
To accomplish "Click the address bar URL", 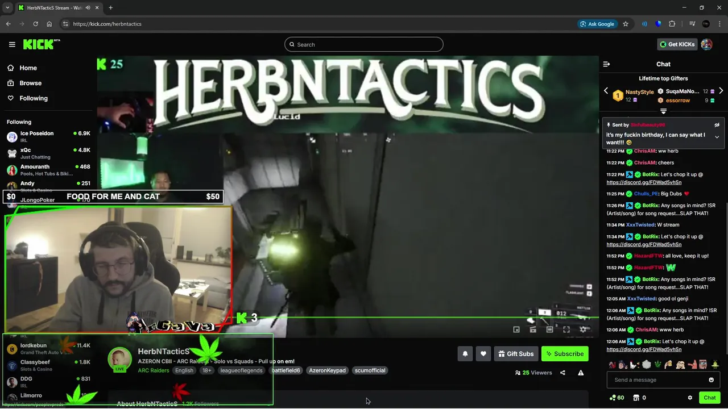I will click(107, 24).
